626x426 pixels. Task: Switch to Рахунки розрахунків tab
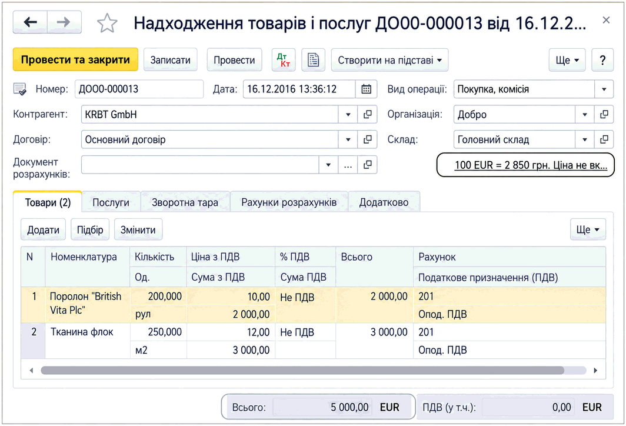pos(289,202)
